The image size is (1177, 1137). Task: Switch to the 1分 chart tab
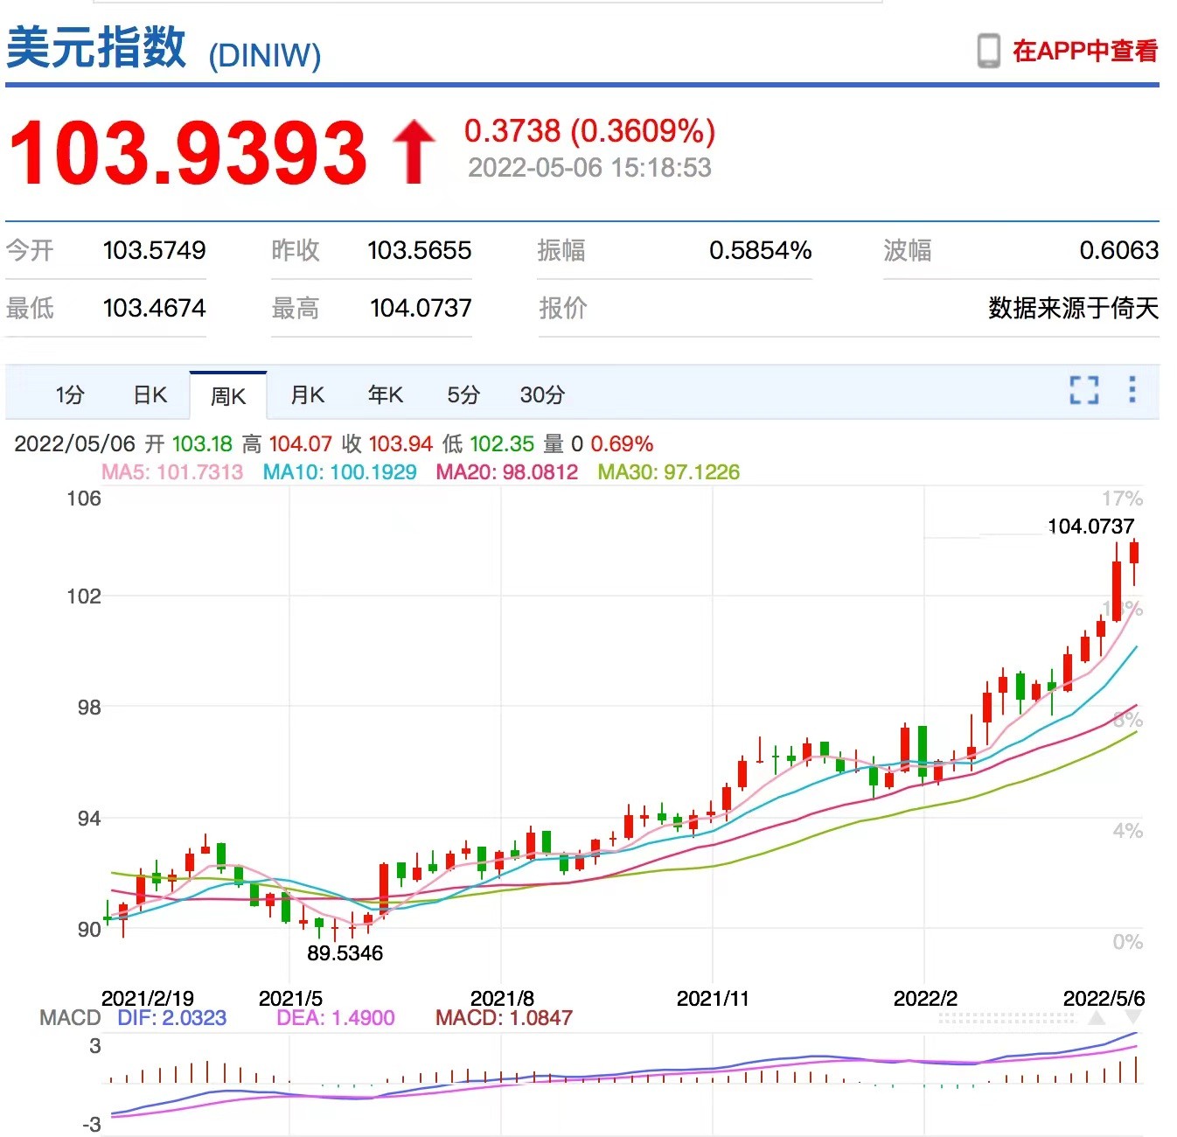(70, 395)
